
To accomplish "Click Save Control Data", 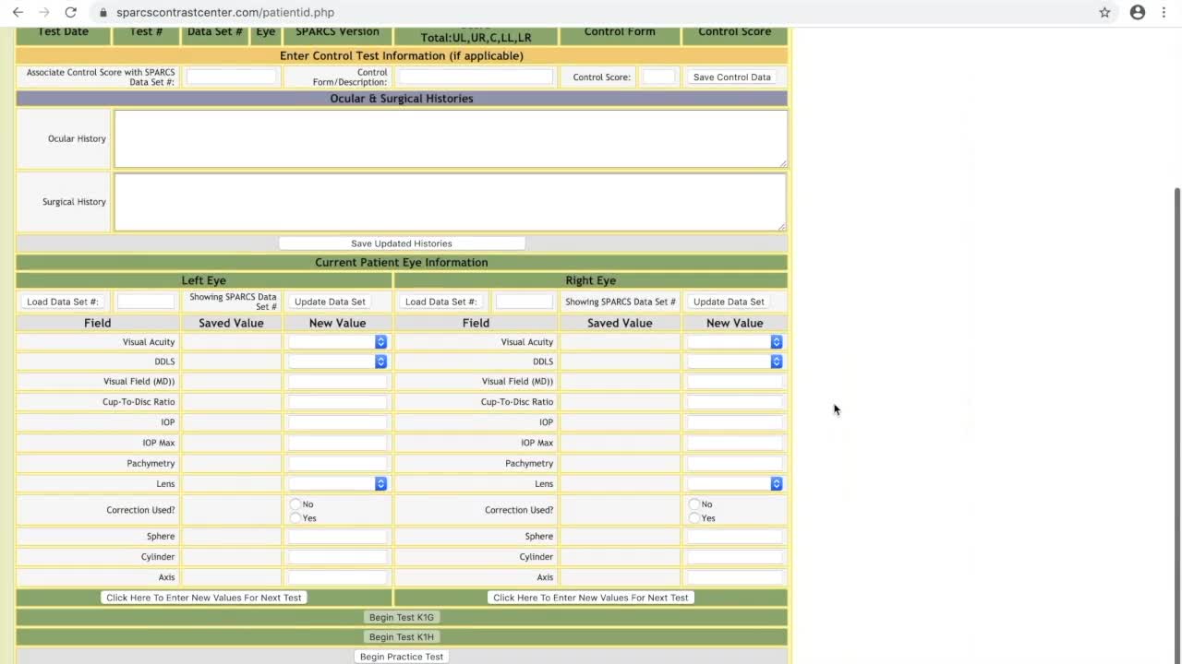I will coord(732,77).
